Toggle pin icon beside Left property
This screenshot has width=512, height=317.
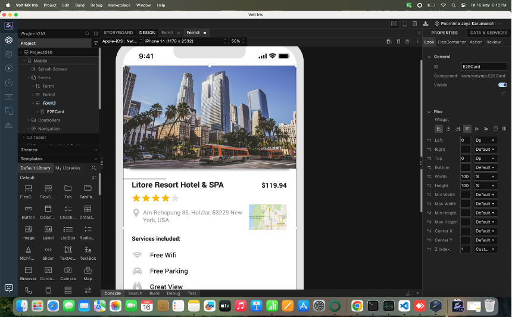[x=429, y=140]
